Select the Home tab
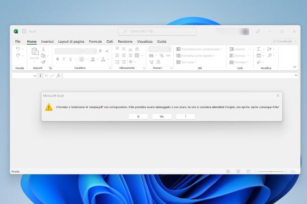 point(32,41)
